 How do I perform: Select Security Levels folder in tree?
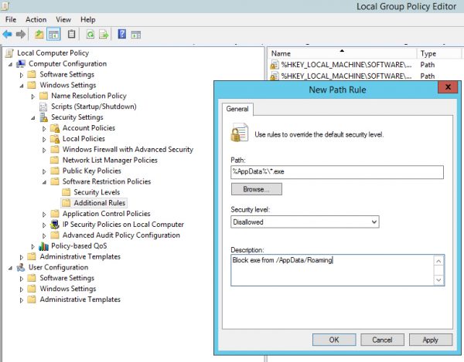(x=97, y=192)
